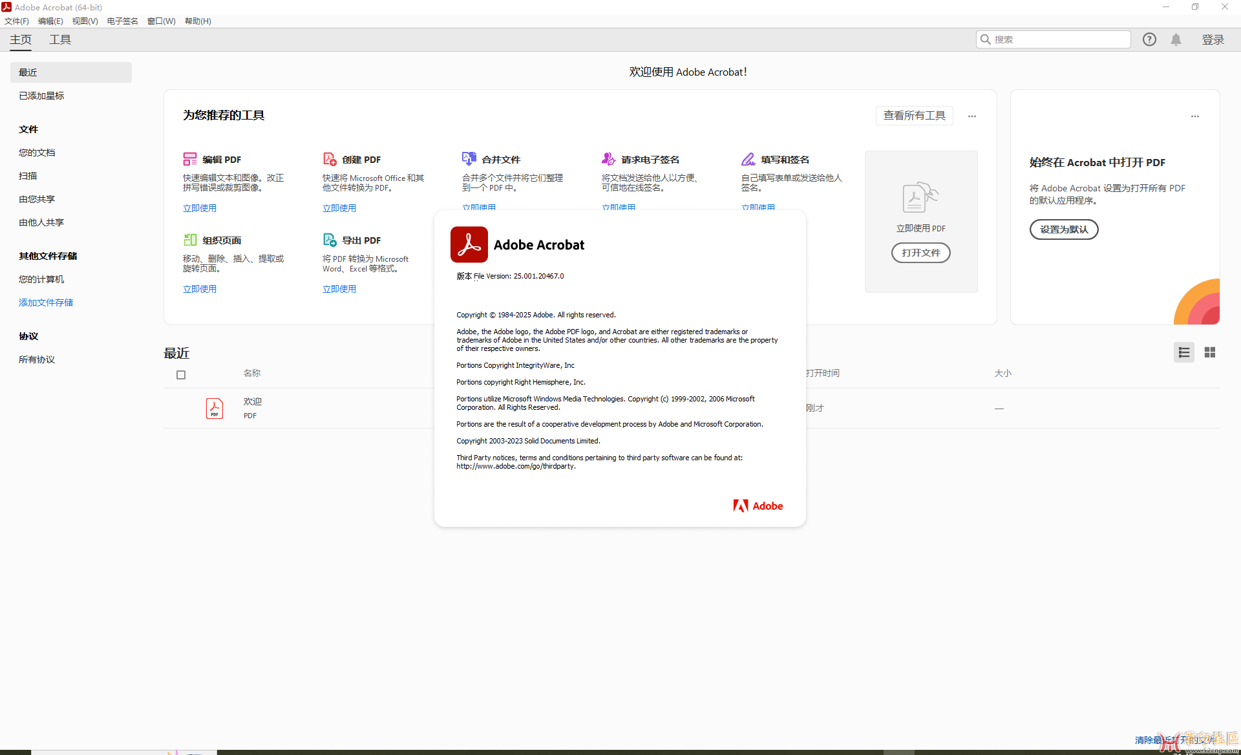This screenshot has height=755, width=1241.
Task: Click the Adobe Acrobat logo in about dialog
Action: tap(469, 244)
